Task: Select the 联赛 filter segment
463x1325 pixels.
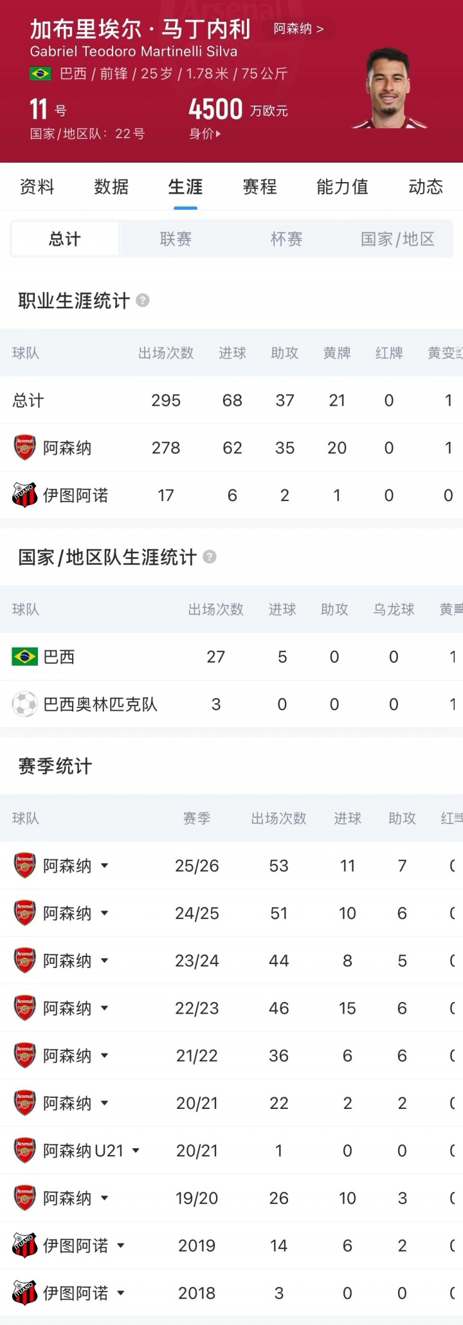Action: click(x=176, y=239)
